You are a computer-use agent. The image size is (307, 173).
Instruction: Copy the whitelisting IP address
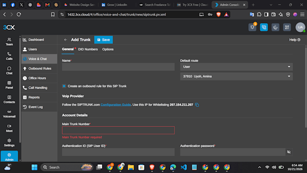click(197, 105)
